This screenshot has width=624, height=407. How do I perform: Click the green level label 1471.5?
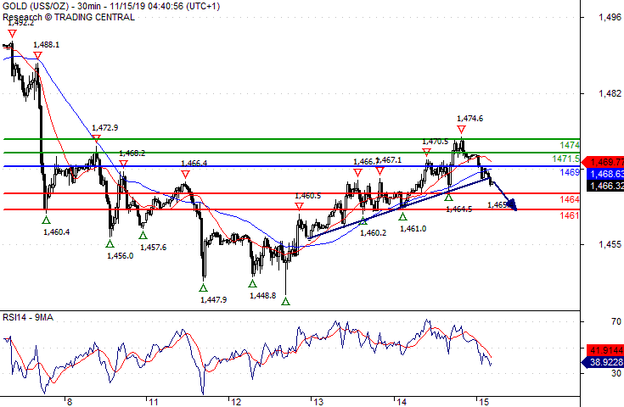coord(566,159)
